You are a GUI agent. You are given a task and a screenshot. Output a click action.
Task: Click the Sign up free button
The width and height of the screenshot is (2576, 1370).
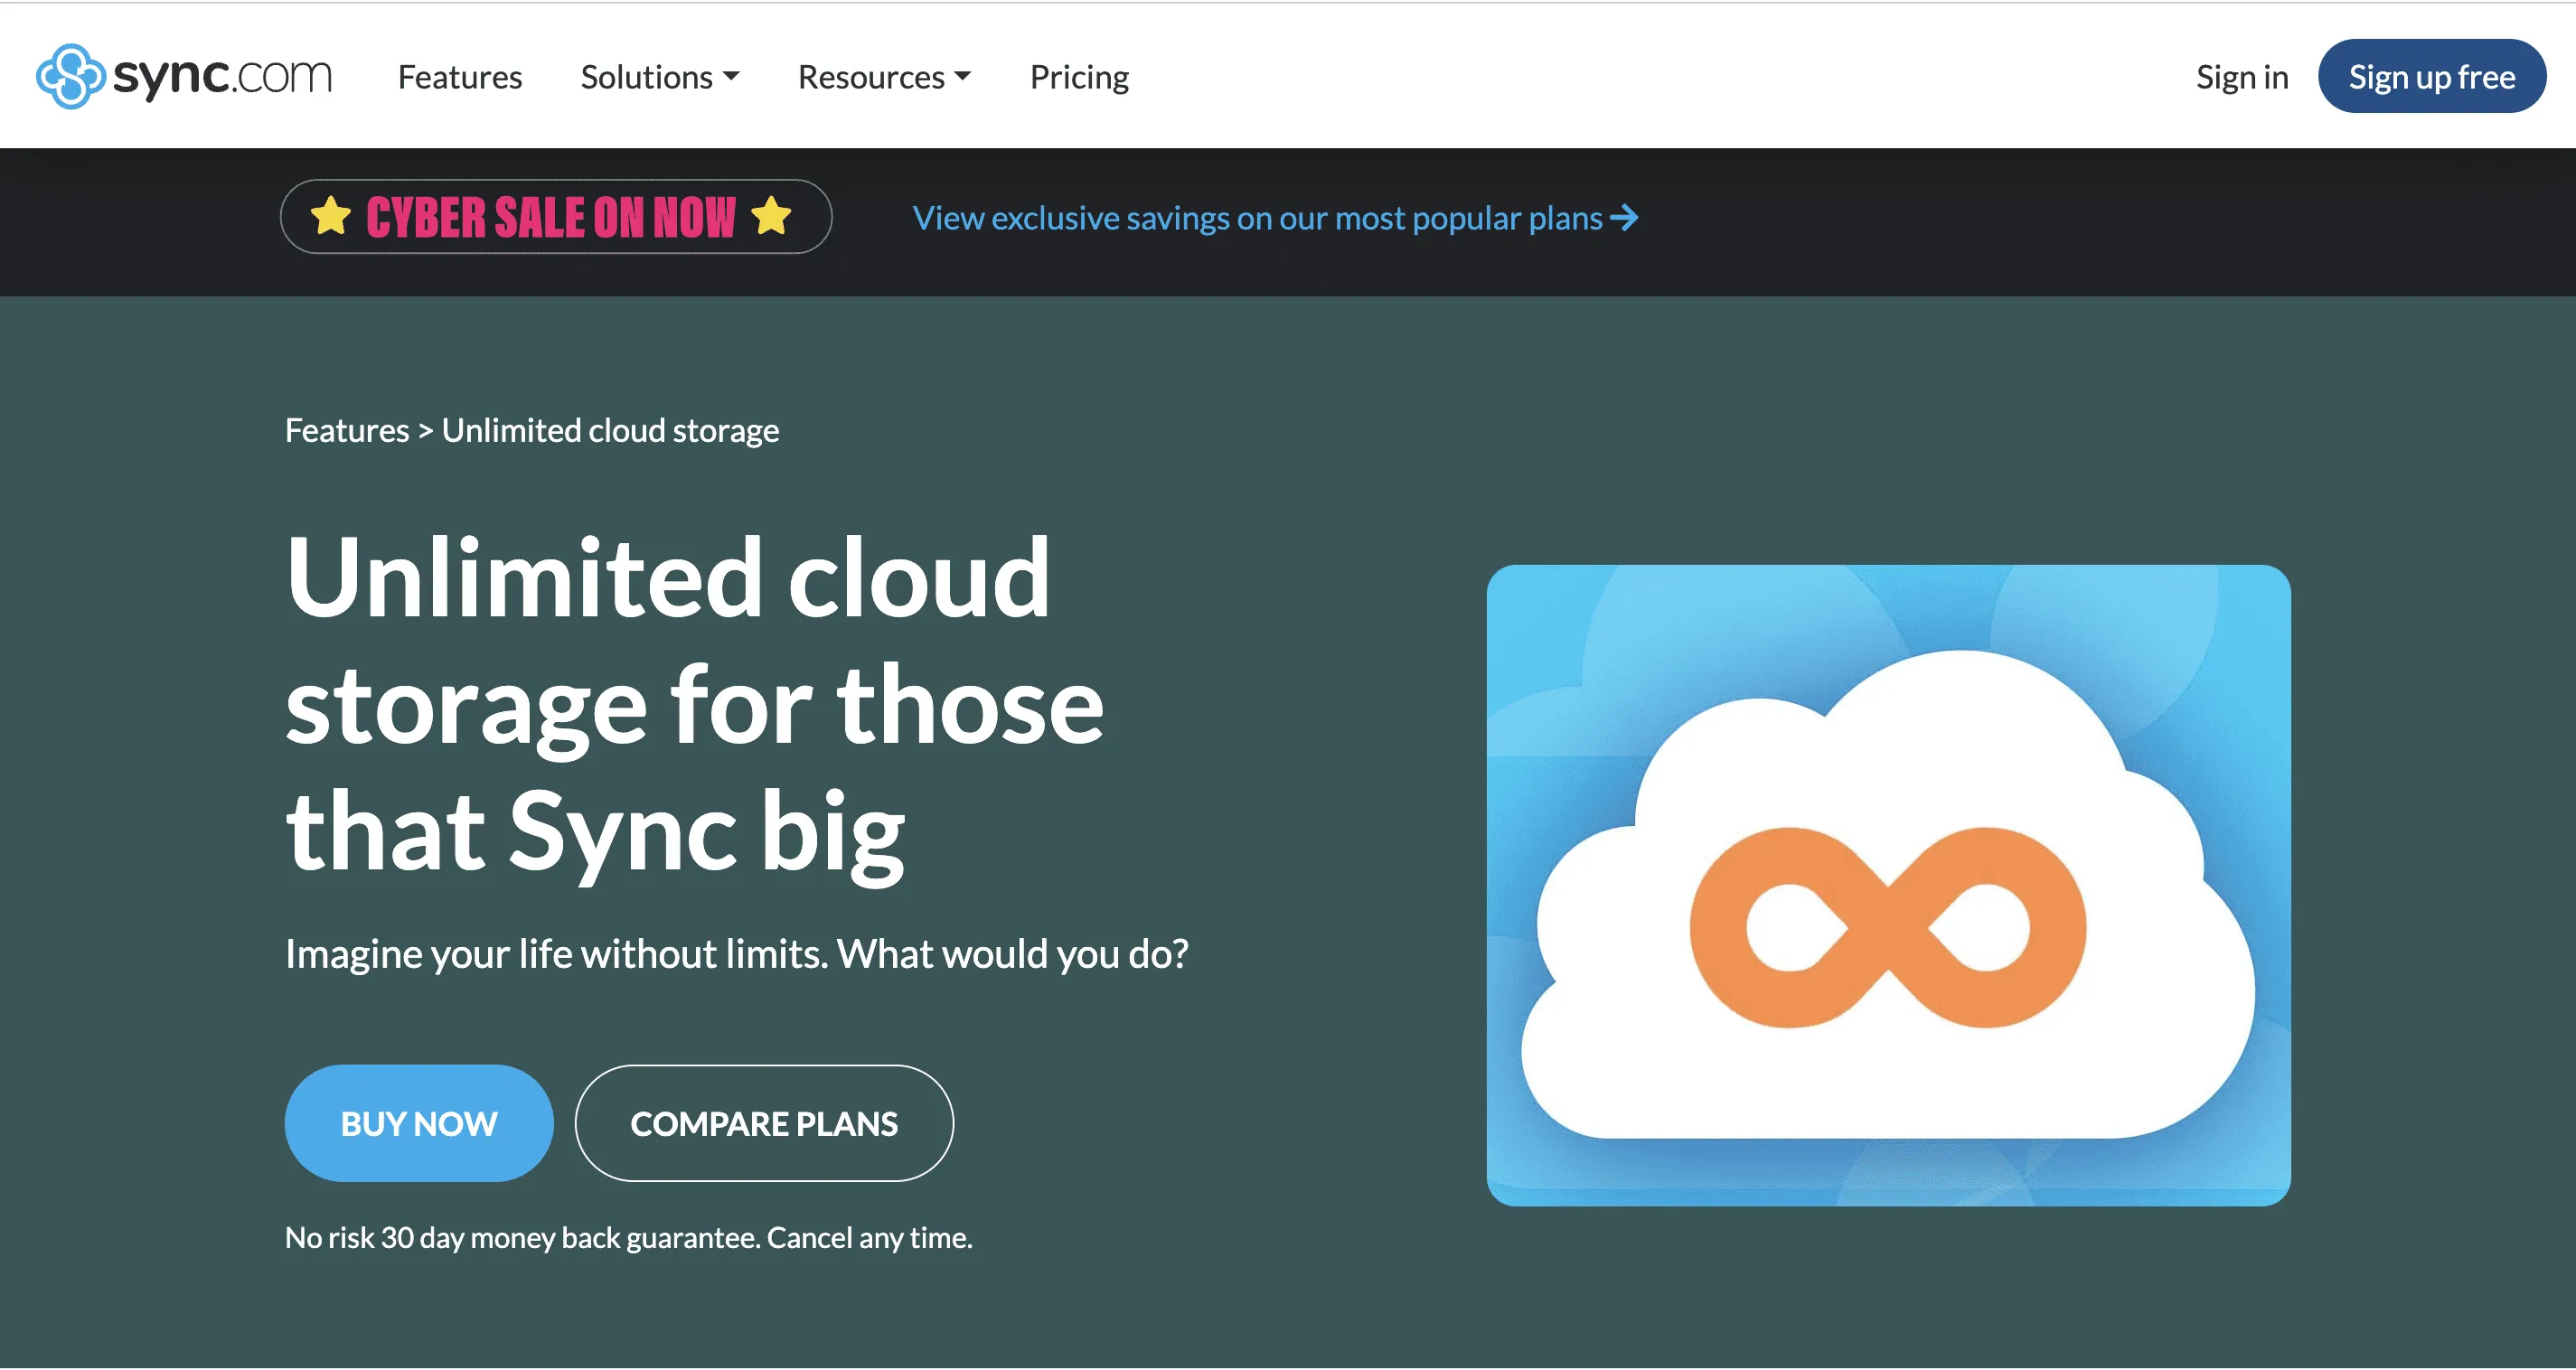(x=2432, y=75)
